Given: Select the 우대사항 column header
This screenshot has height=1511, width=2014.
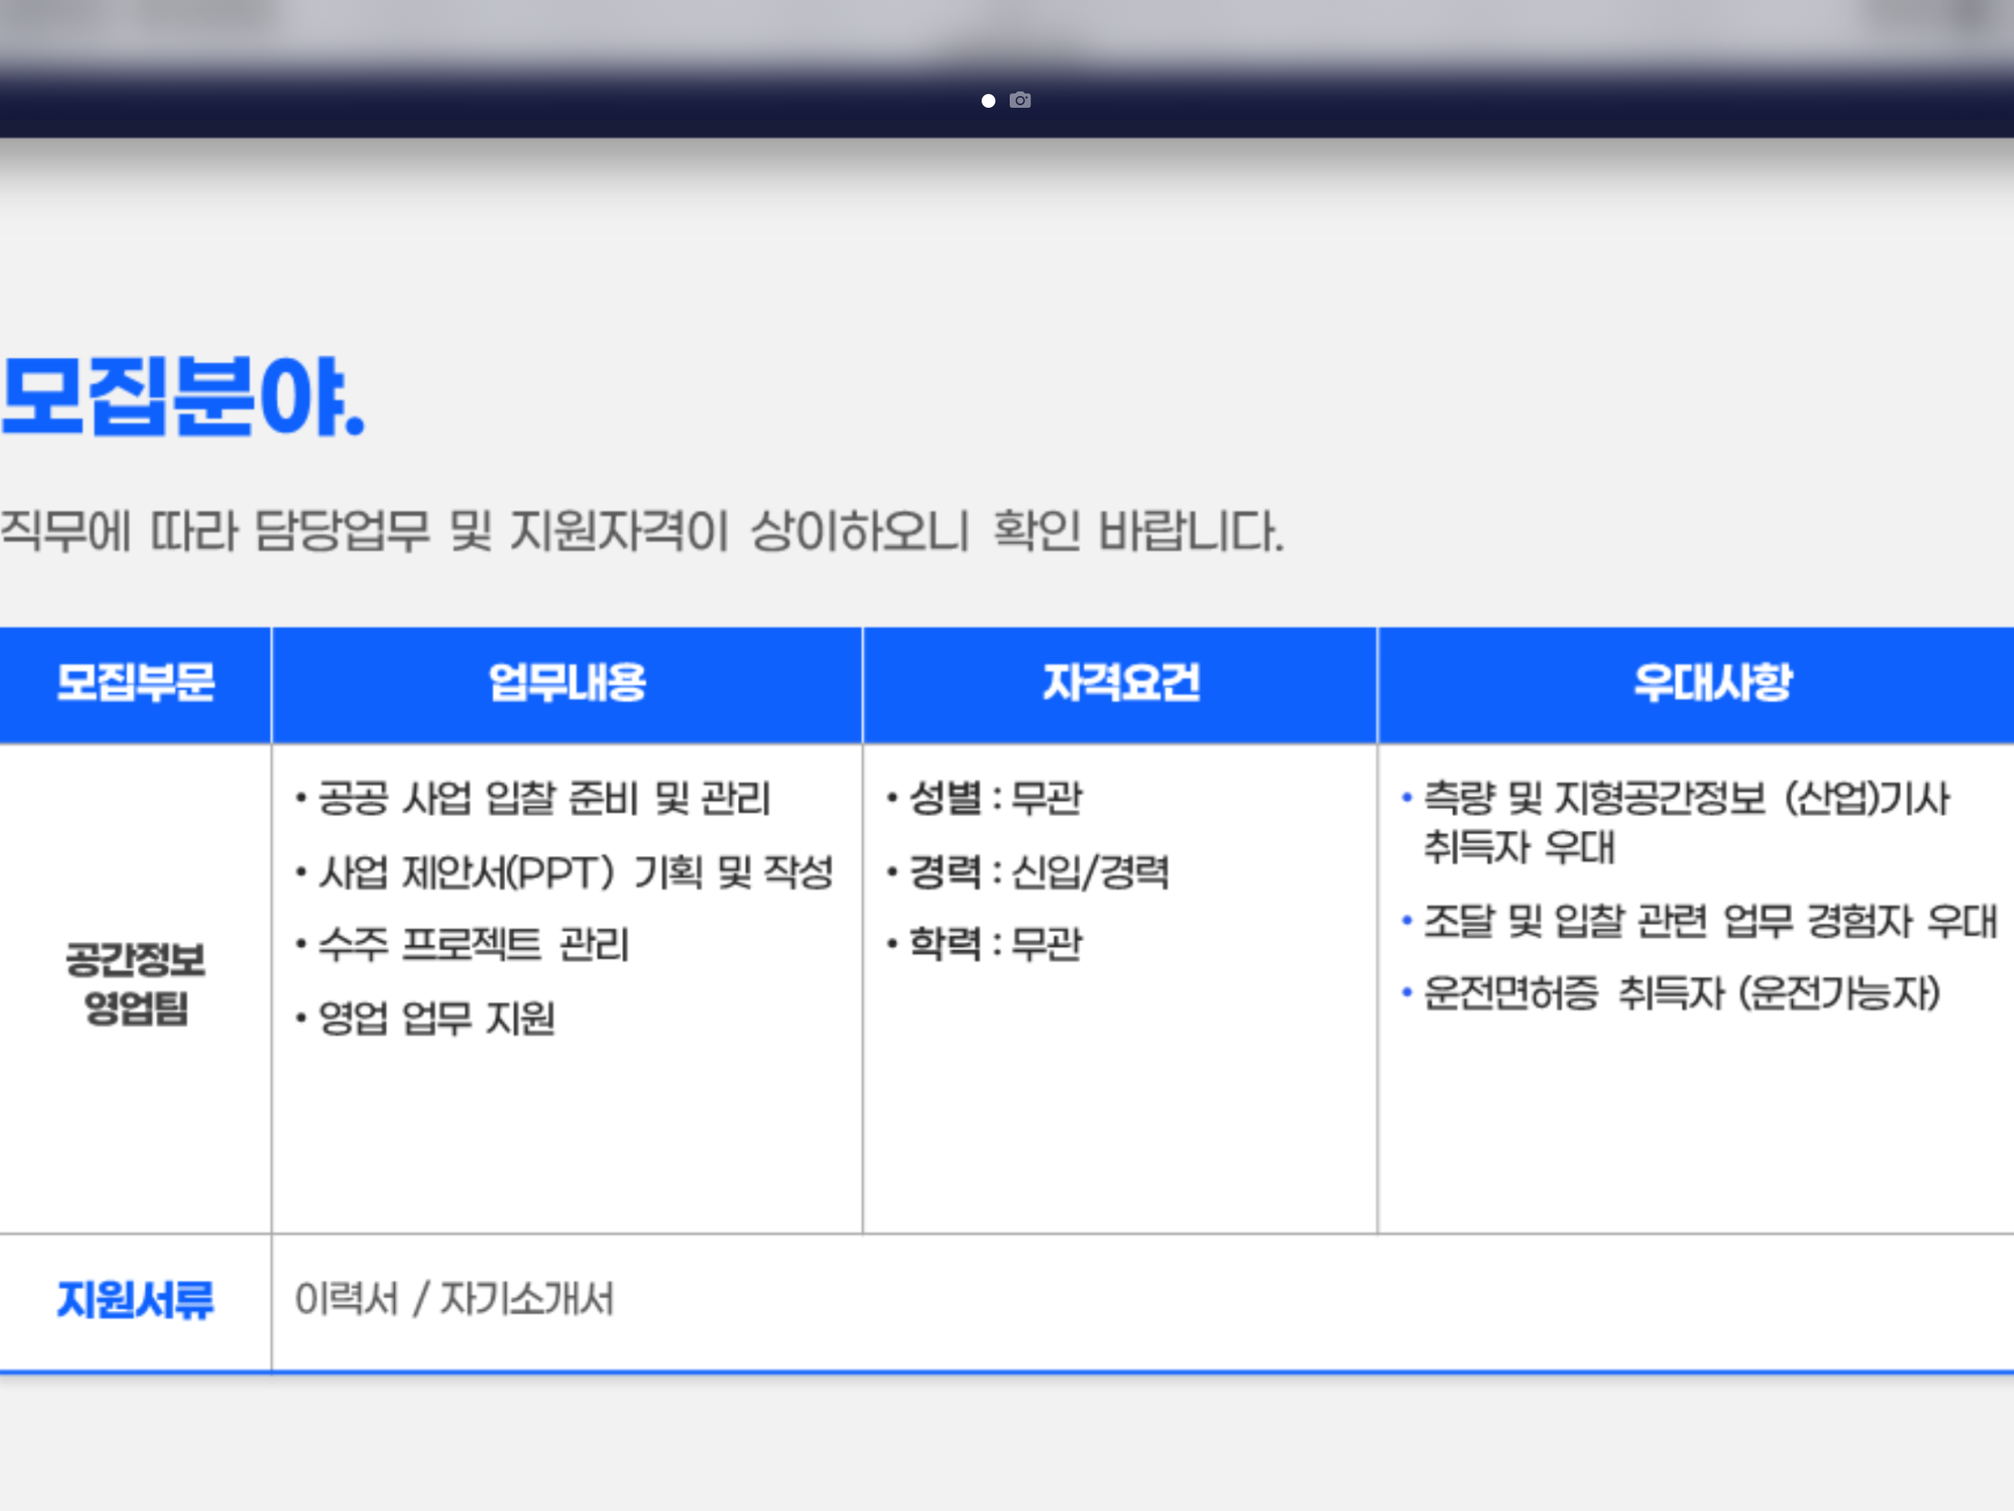Looking at the screenshot, I should pos(1712,683).
